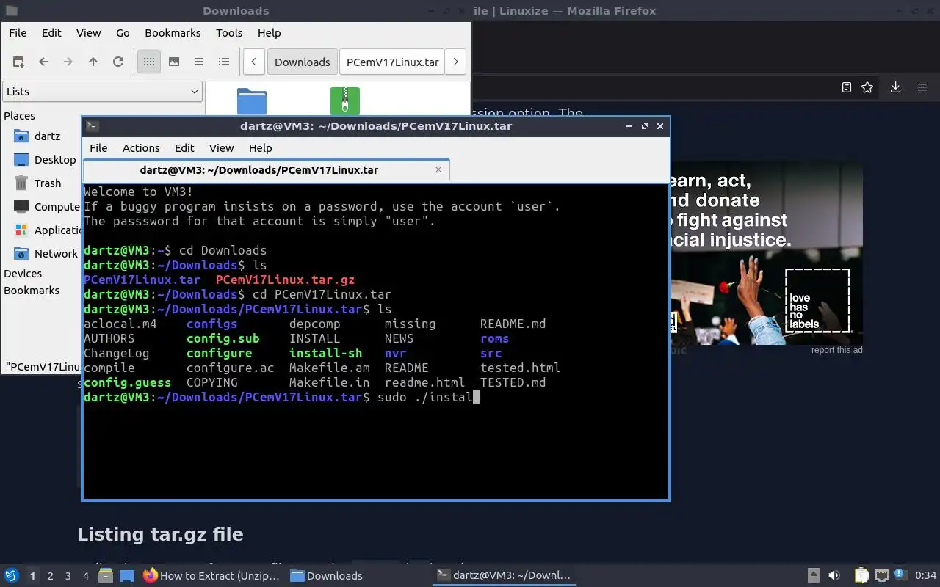Open the Firefox hamburger menu
The width and height of the screenshot is (940, 587).
click(x=922, y=87)
